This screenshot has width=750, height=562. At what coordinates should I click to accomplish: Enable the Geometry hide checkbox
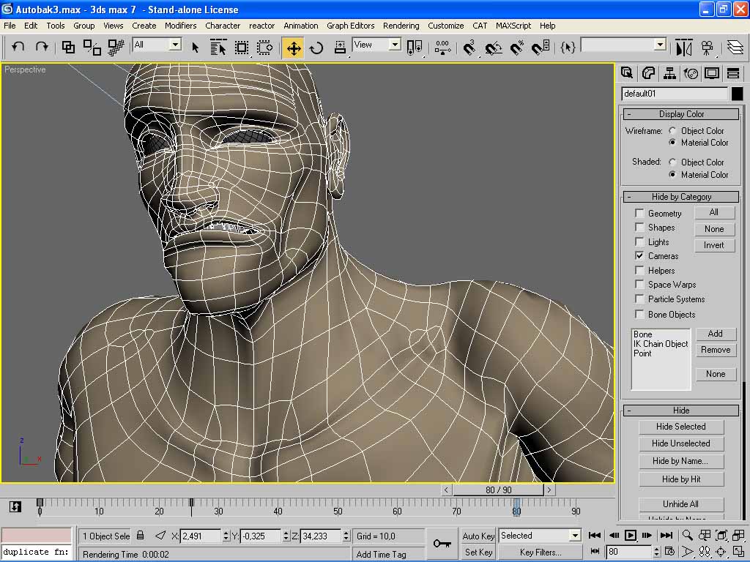tap(639, 213)
